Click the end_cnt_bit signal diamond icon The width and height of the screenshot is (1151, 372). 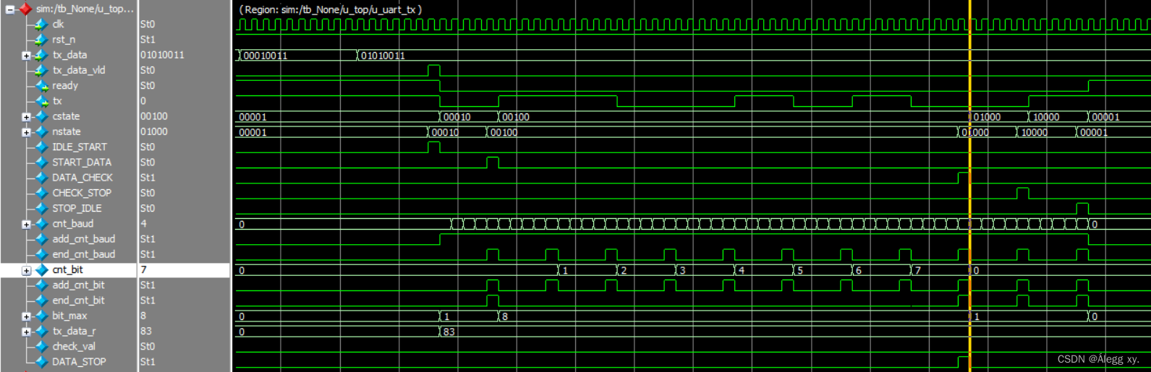[x=41, y=300]
